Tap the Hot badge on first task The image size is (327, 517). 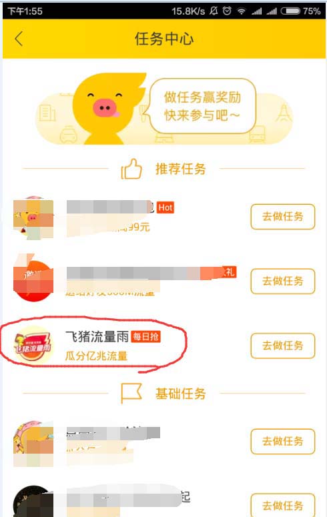(x=166, y=207)
